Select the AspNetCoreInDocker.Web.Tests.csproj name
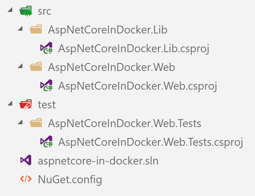 (x=151, y=142)
